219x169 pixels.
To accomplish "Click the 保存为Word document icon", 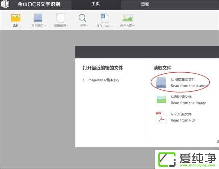I will (105, 18).
